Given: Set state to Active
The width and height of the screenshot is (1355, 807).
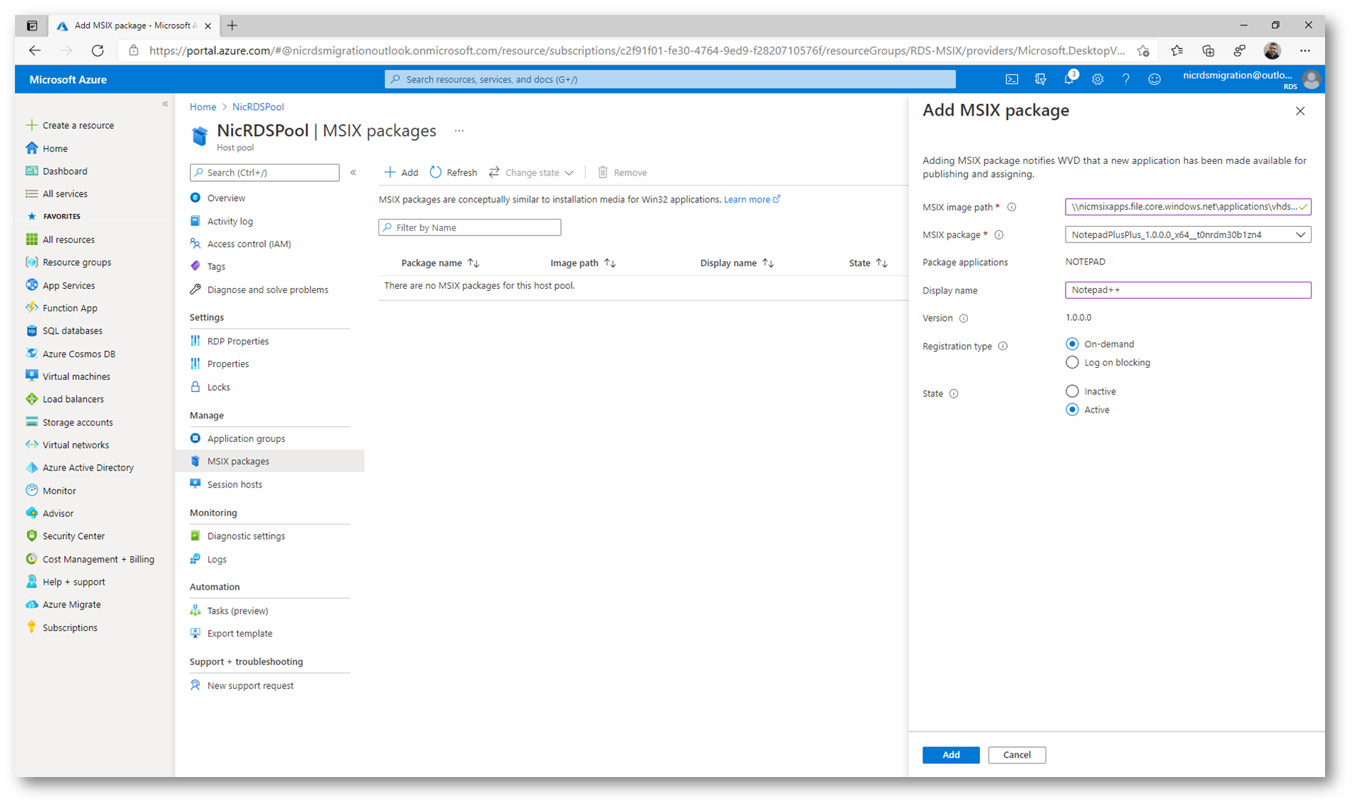Looking at the screenshot, I should click(1072, 410).
